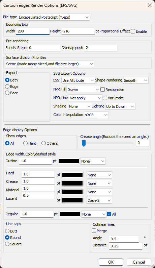Image resolution: width=155 pixels, height=268 pixels.
Task: Click the bounding box Height field
Action: [x=78, y=31]
